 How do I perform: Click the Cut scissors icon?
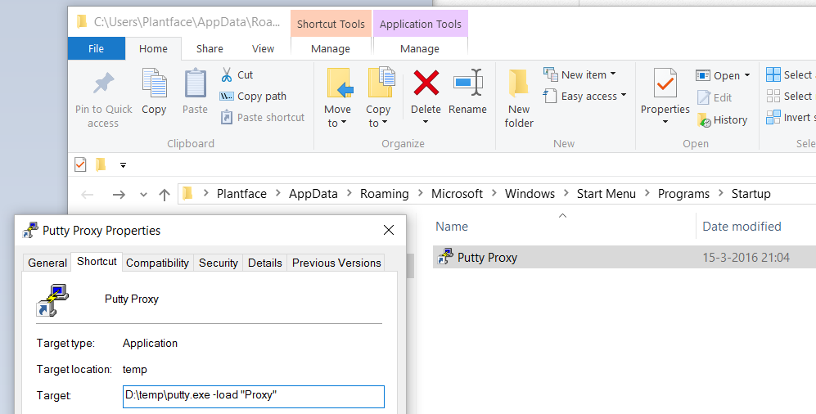(227, 75)
